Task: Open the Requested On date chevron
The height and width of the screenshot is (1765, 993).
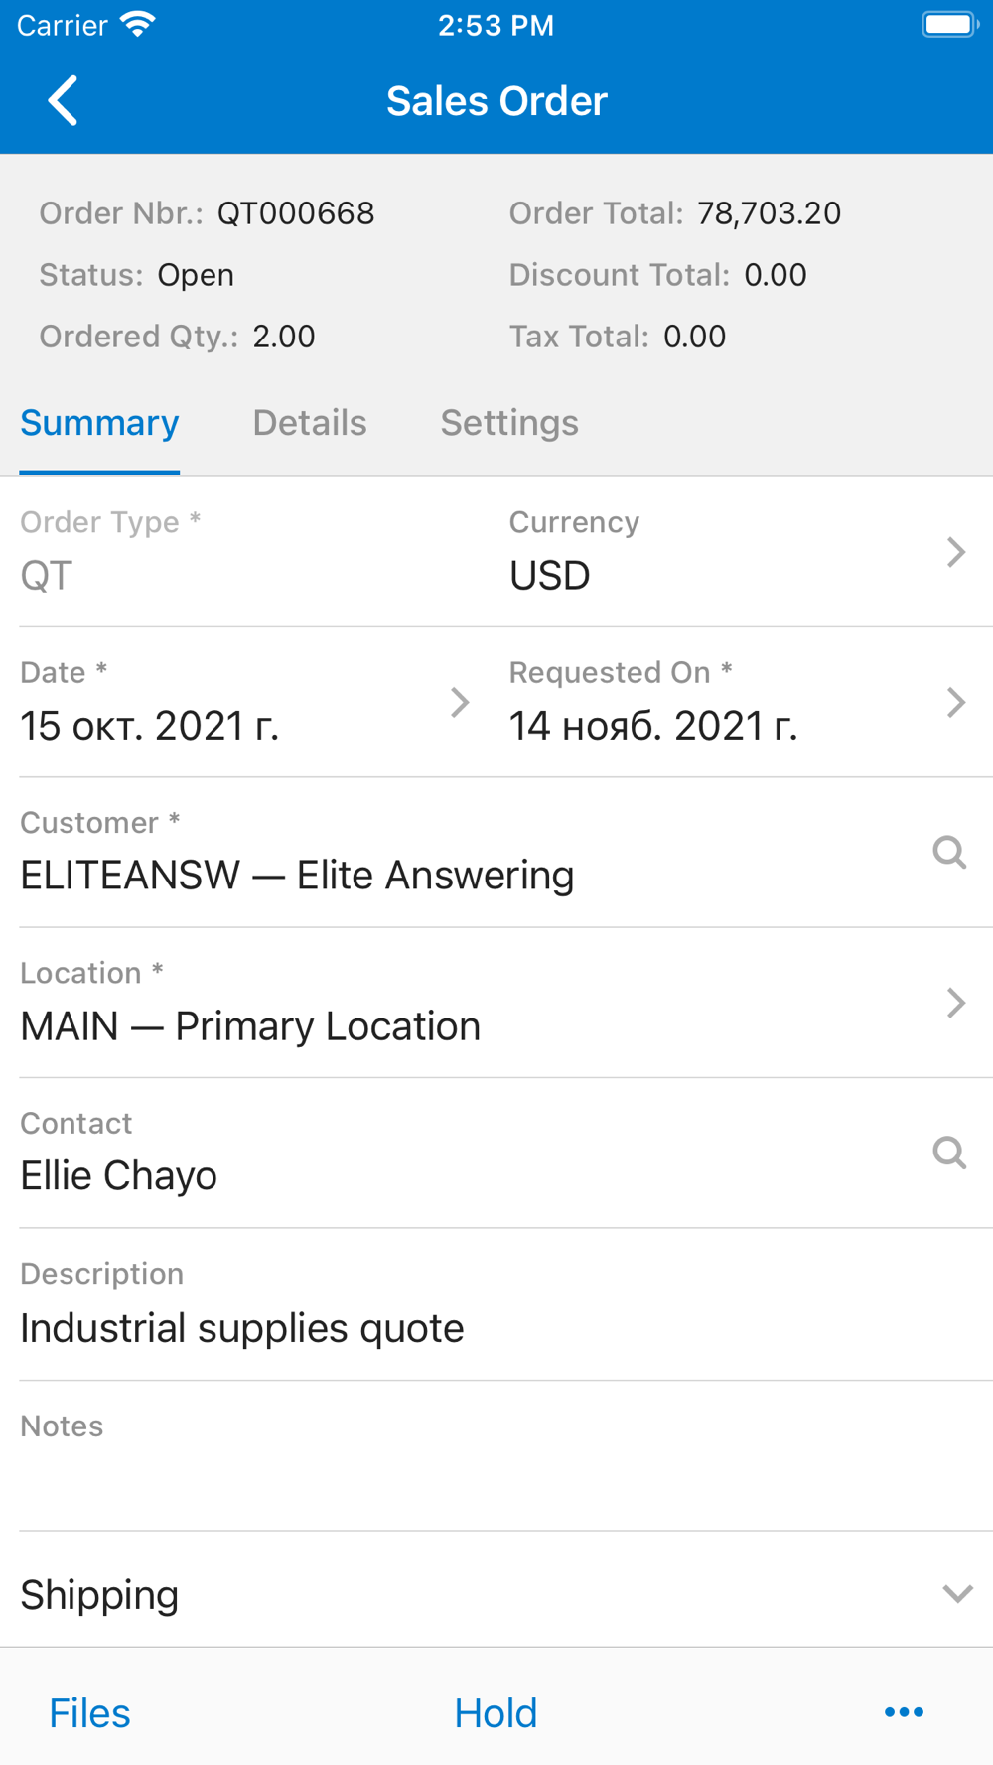Action: pos(955,702)
